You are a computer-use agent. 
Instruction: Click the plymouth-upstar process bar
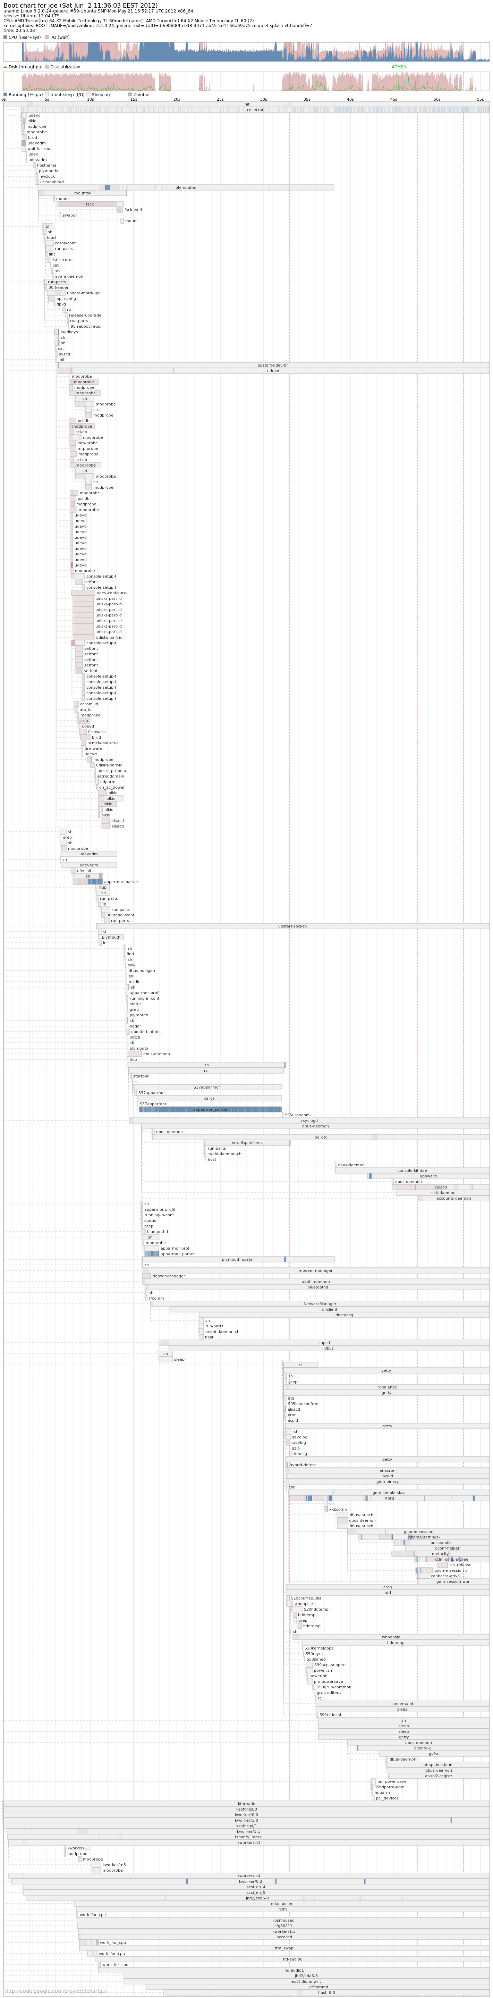pyautogui.click(x=238, y=1260)
